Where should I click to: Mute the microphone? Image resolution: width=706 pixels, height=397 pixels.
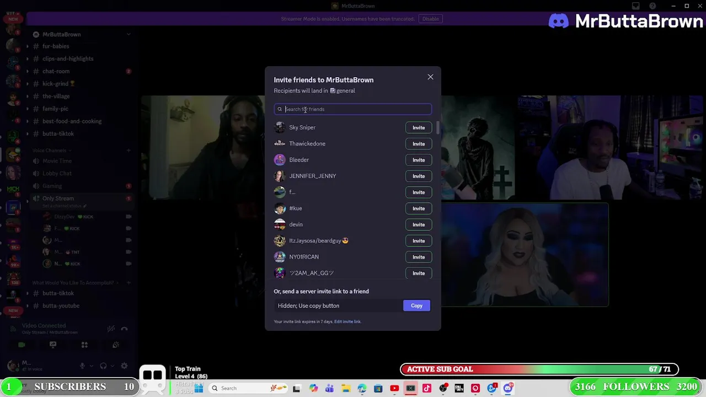tap(82, 366)
